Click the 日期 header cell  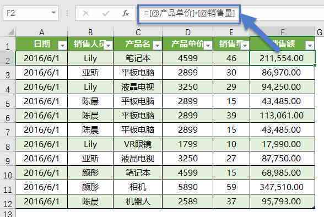click(x=41, y=44)
